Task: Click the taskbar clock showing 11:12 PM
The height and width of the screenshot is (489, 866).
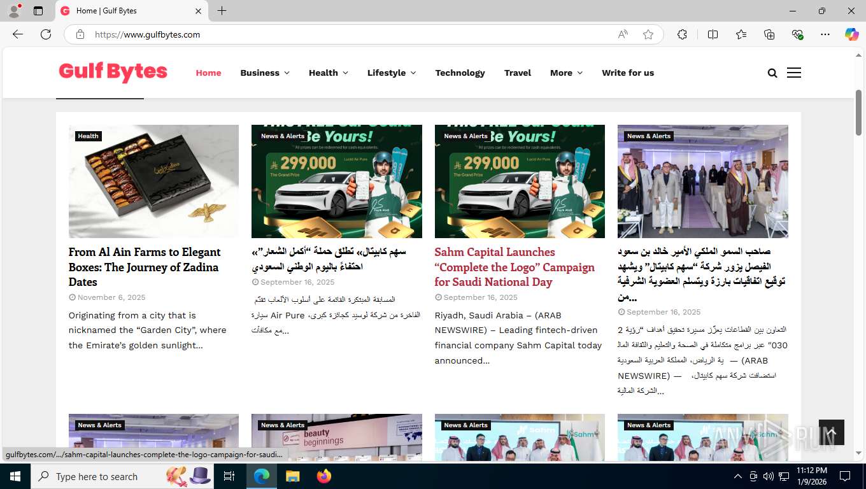Action: click(811, 476)
